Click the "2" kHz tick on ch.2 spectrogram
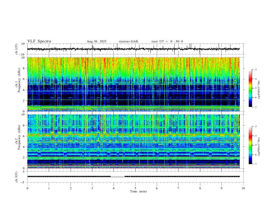This screenshot has height=211, width=274. [x=24, y=158]
